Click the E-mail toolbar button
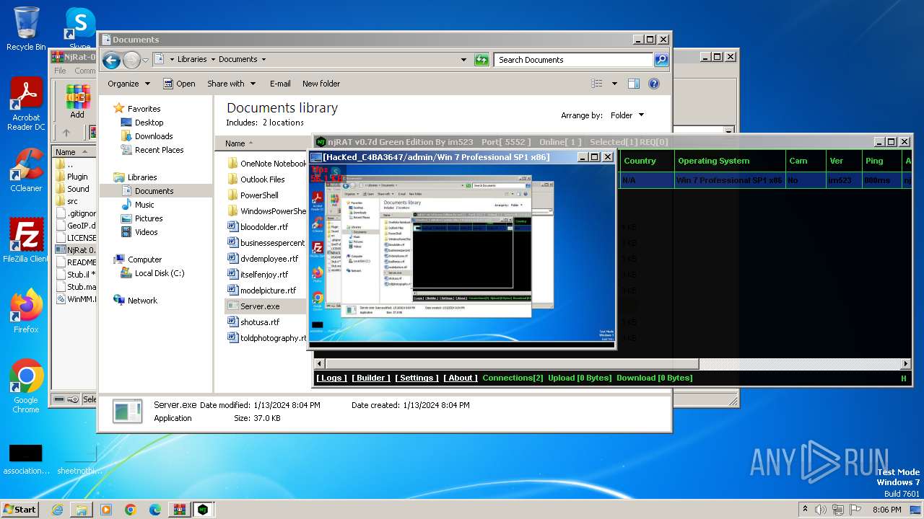The height and width of the screenshot is (519, 924). 280,84
